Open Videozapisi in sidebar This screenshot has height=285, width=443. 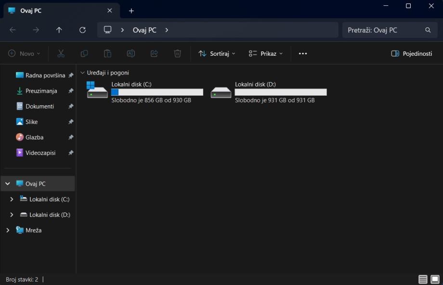pos(36,153)
